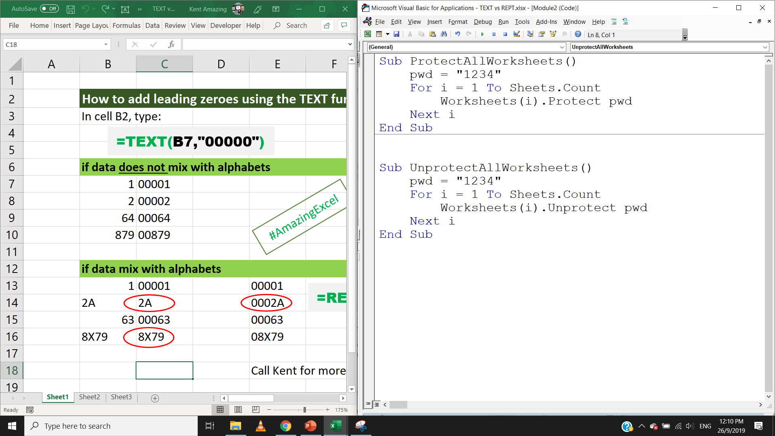Click the View Microsoft Excel icon in VBA toolbar
This screenshot has width=775, height=436.
368,34
